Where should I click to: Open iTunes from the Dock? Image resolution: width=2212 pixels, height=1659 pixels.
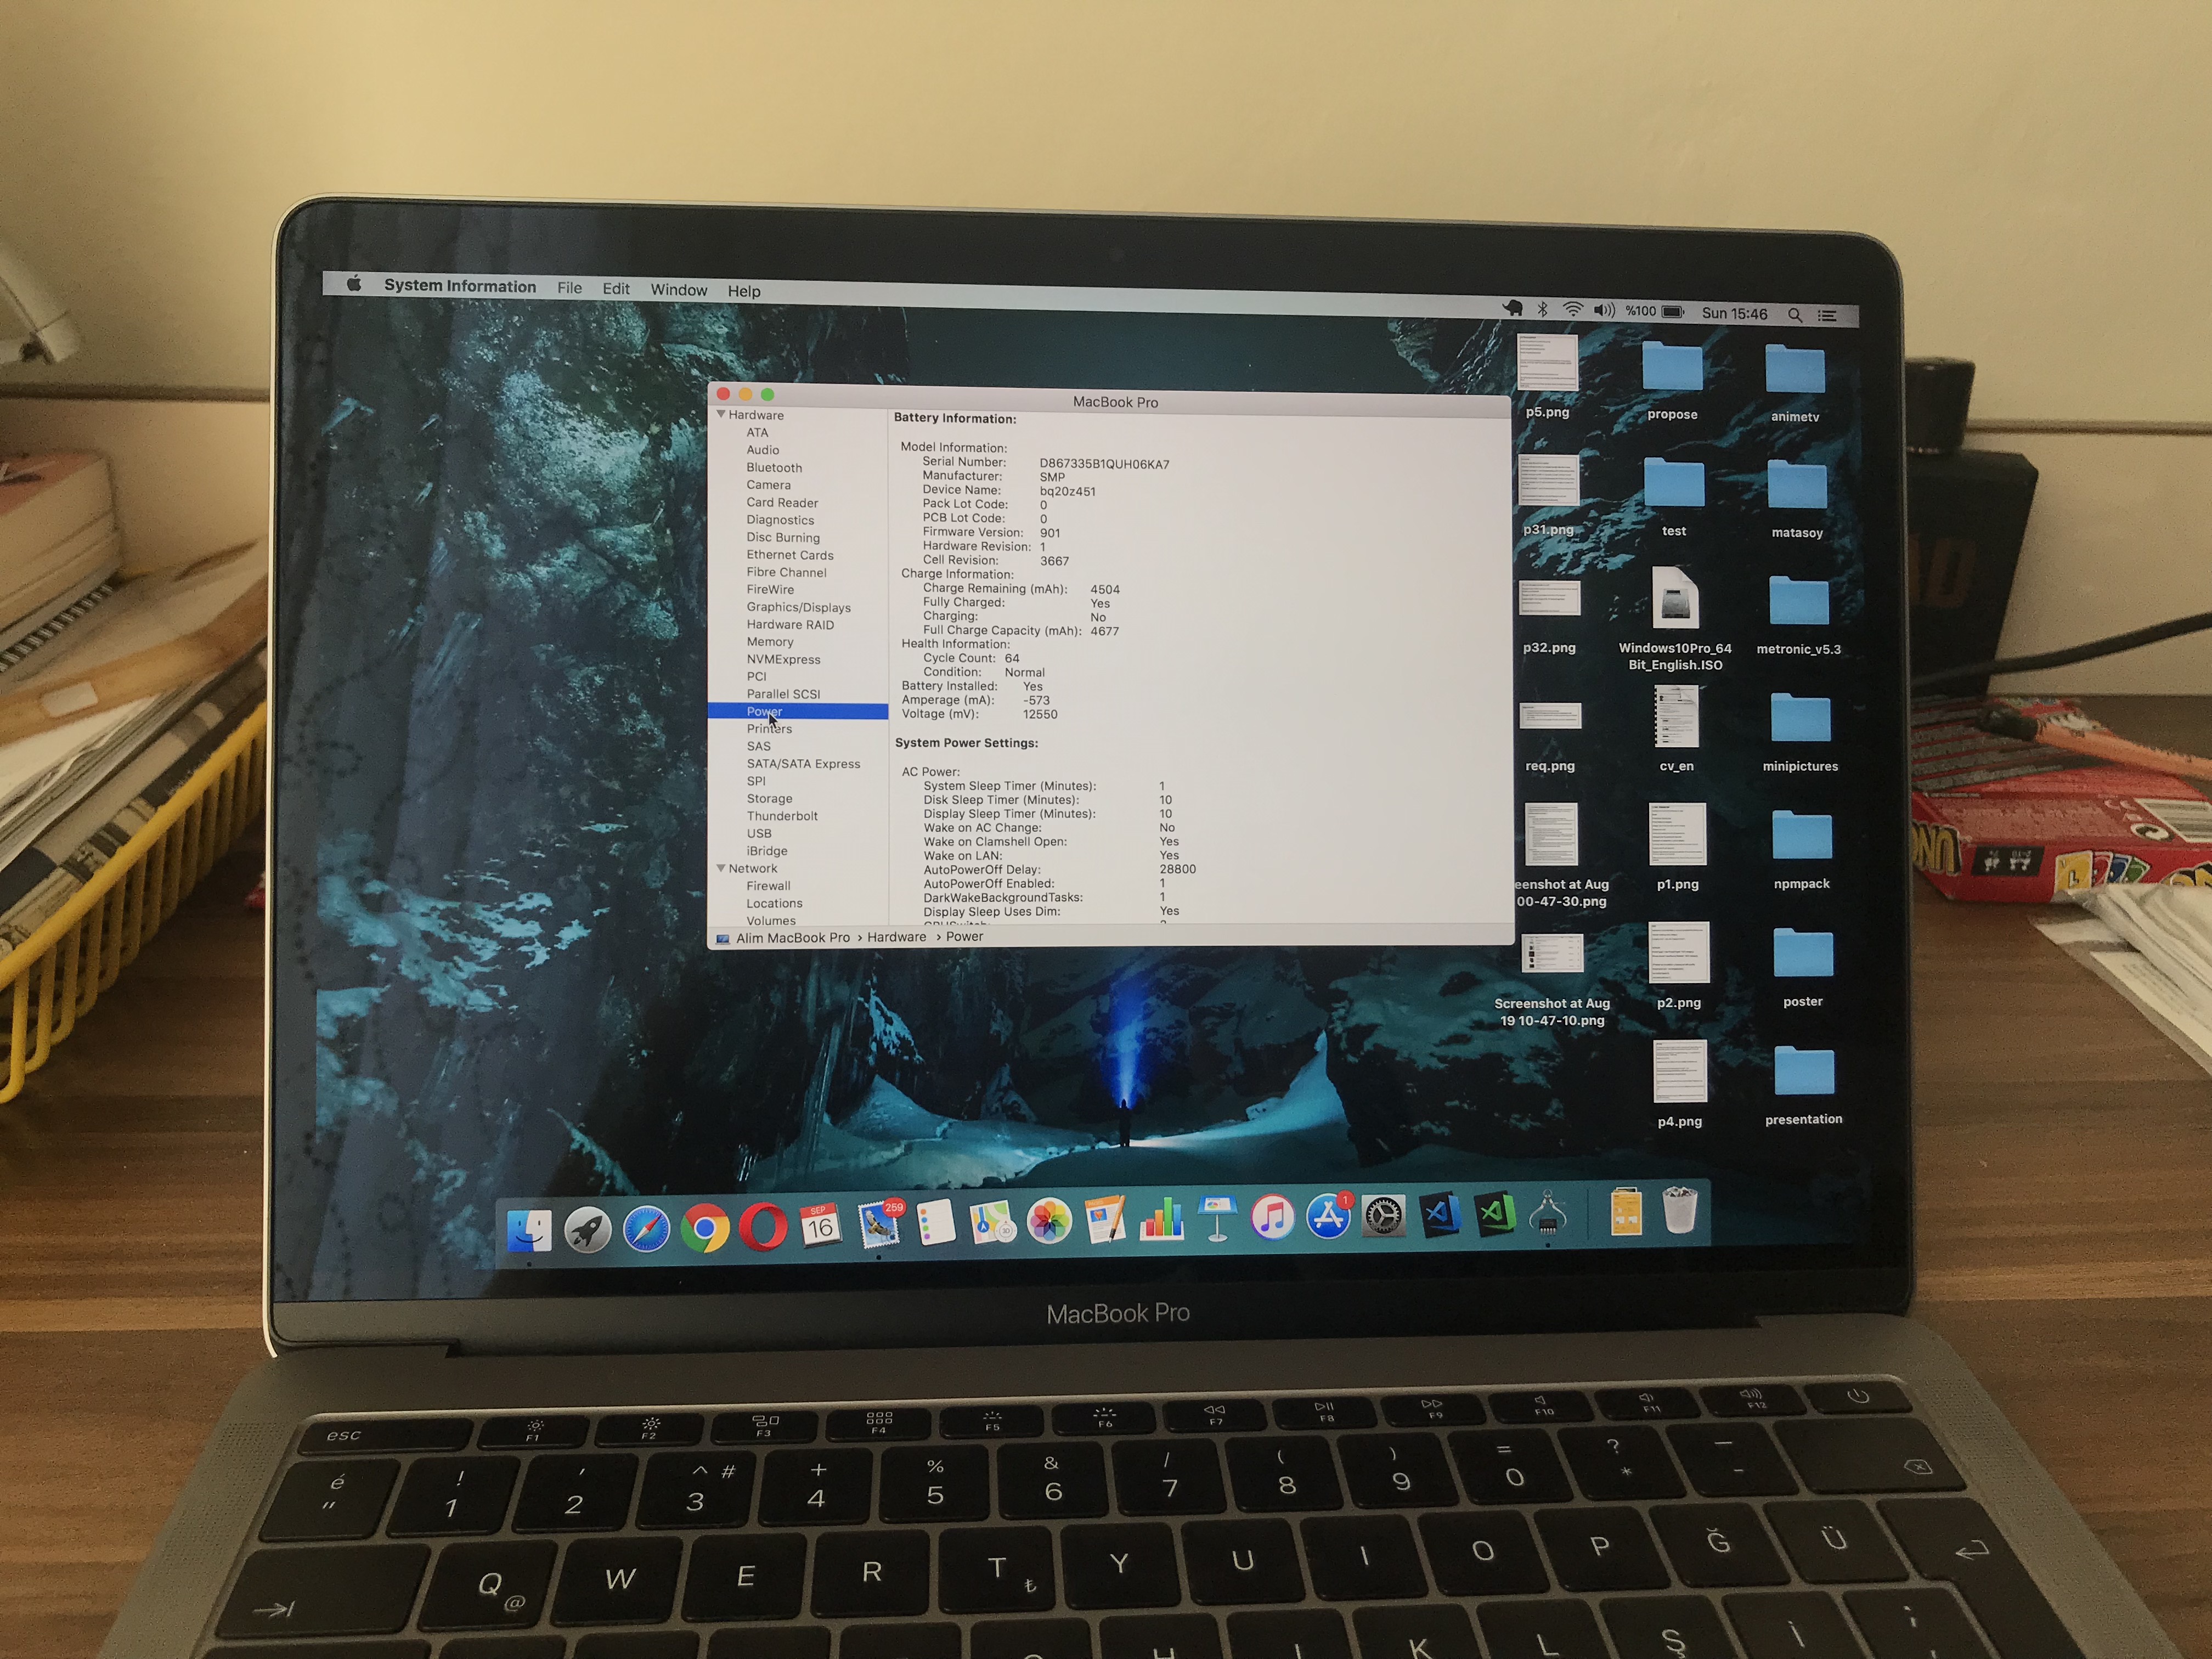(x=1272, y=1217)
